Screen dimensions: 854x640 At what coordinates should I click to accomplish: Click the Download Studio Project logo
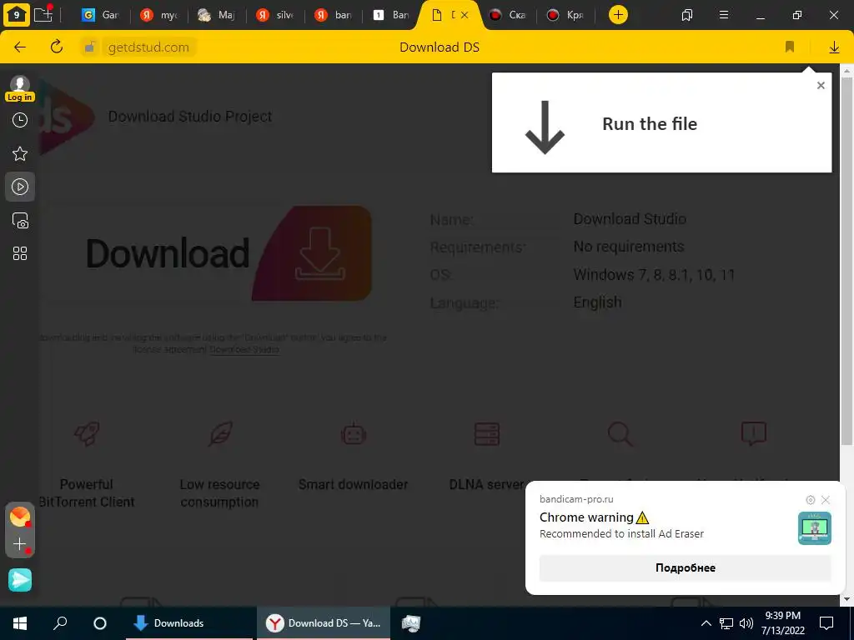(x=65, y=117)
